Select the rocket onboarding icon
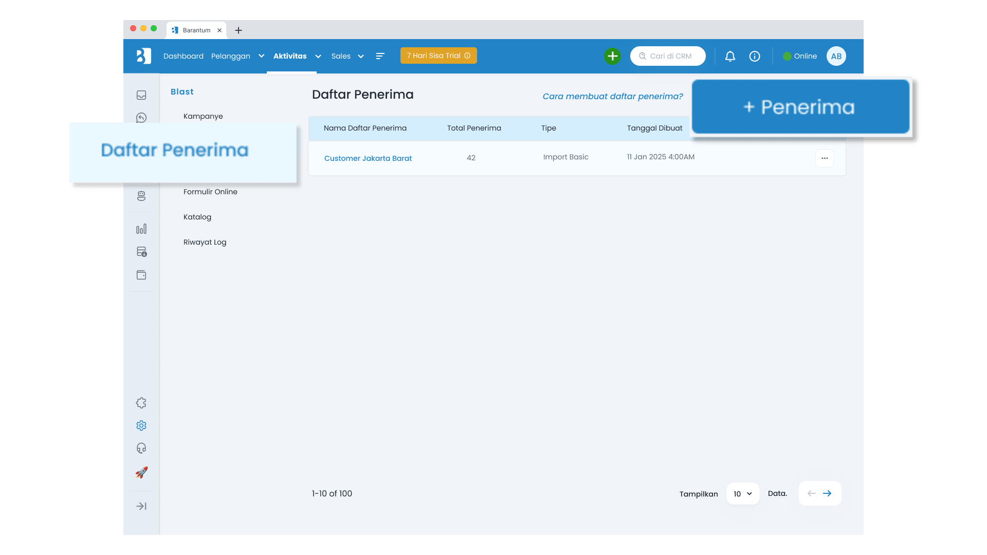Viewport: 987px width, 555px height. [x=141, y=472]
